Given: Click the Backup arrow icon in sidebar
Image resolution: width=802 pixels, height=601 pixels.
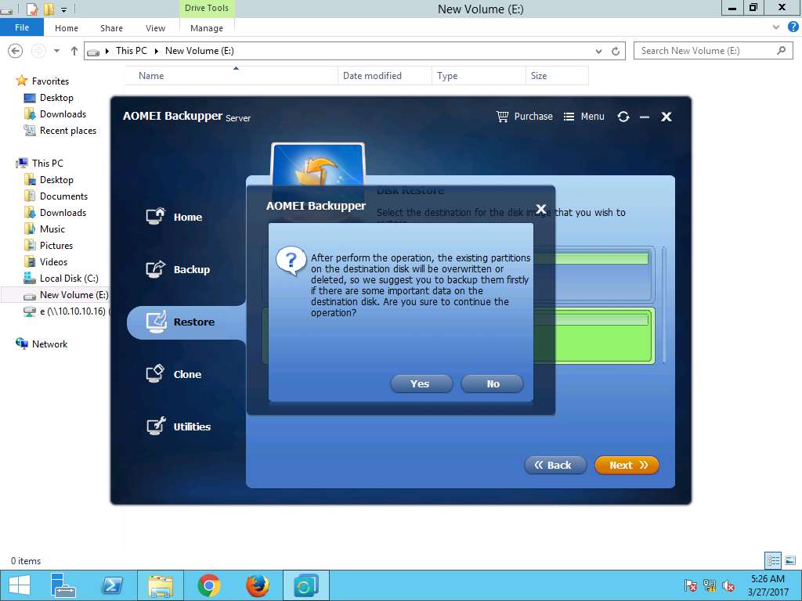Looking at the screenshot, I should (156, 269).
